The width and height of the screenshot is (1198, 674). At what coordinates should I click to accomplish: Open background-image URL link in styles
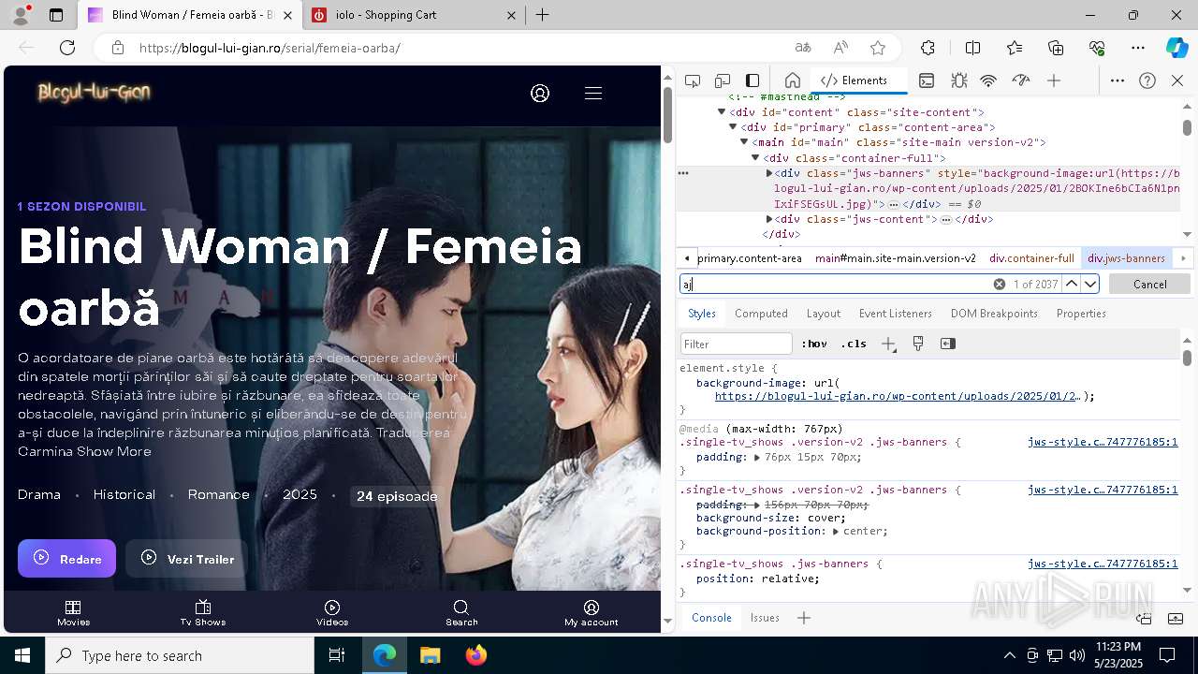pyautogui.click(x=897, y=396)
